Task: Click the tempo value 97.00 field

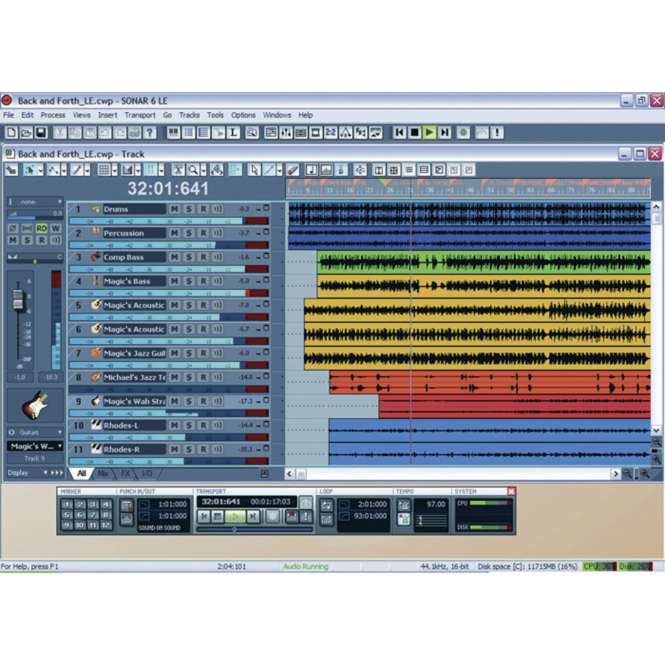Action: [436, 504]
